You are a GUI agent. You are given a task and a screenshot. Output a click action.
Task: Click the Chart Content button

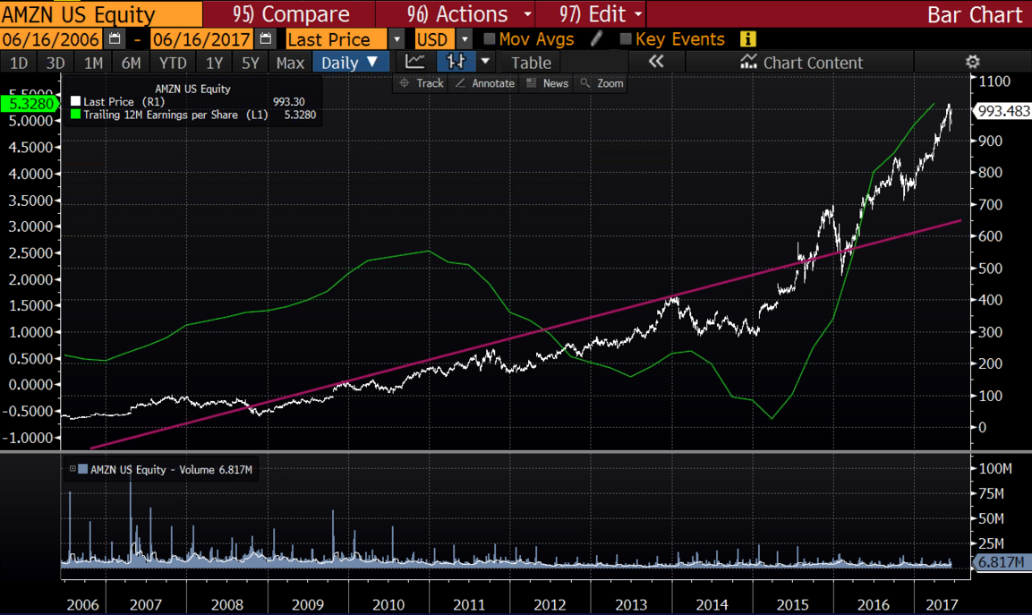pyautogui.click(x=801, y=63)
